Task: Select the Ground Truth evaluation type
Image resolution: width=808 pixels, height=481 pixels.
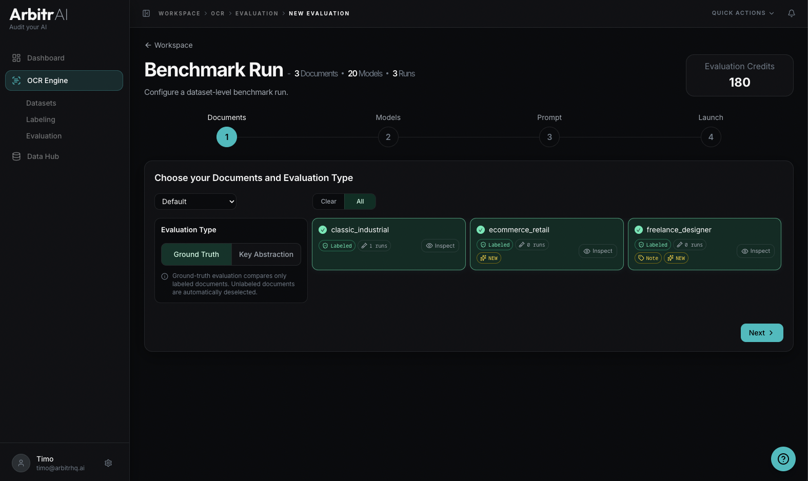Action: (196, 254)
